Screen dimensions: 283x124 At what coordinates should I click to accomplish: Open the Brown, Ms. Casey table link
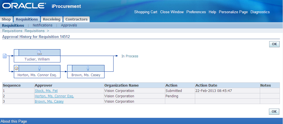point(49,102)
